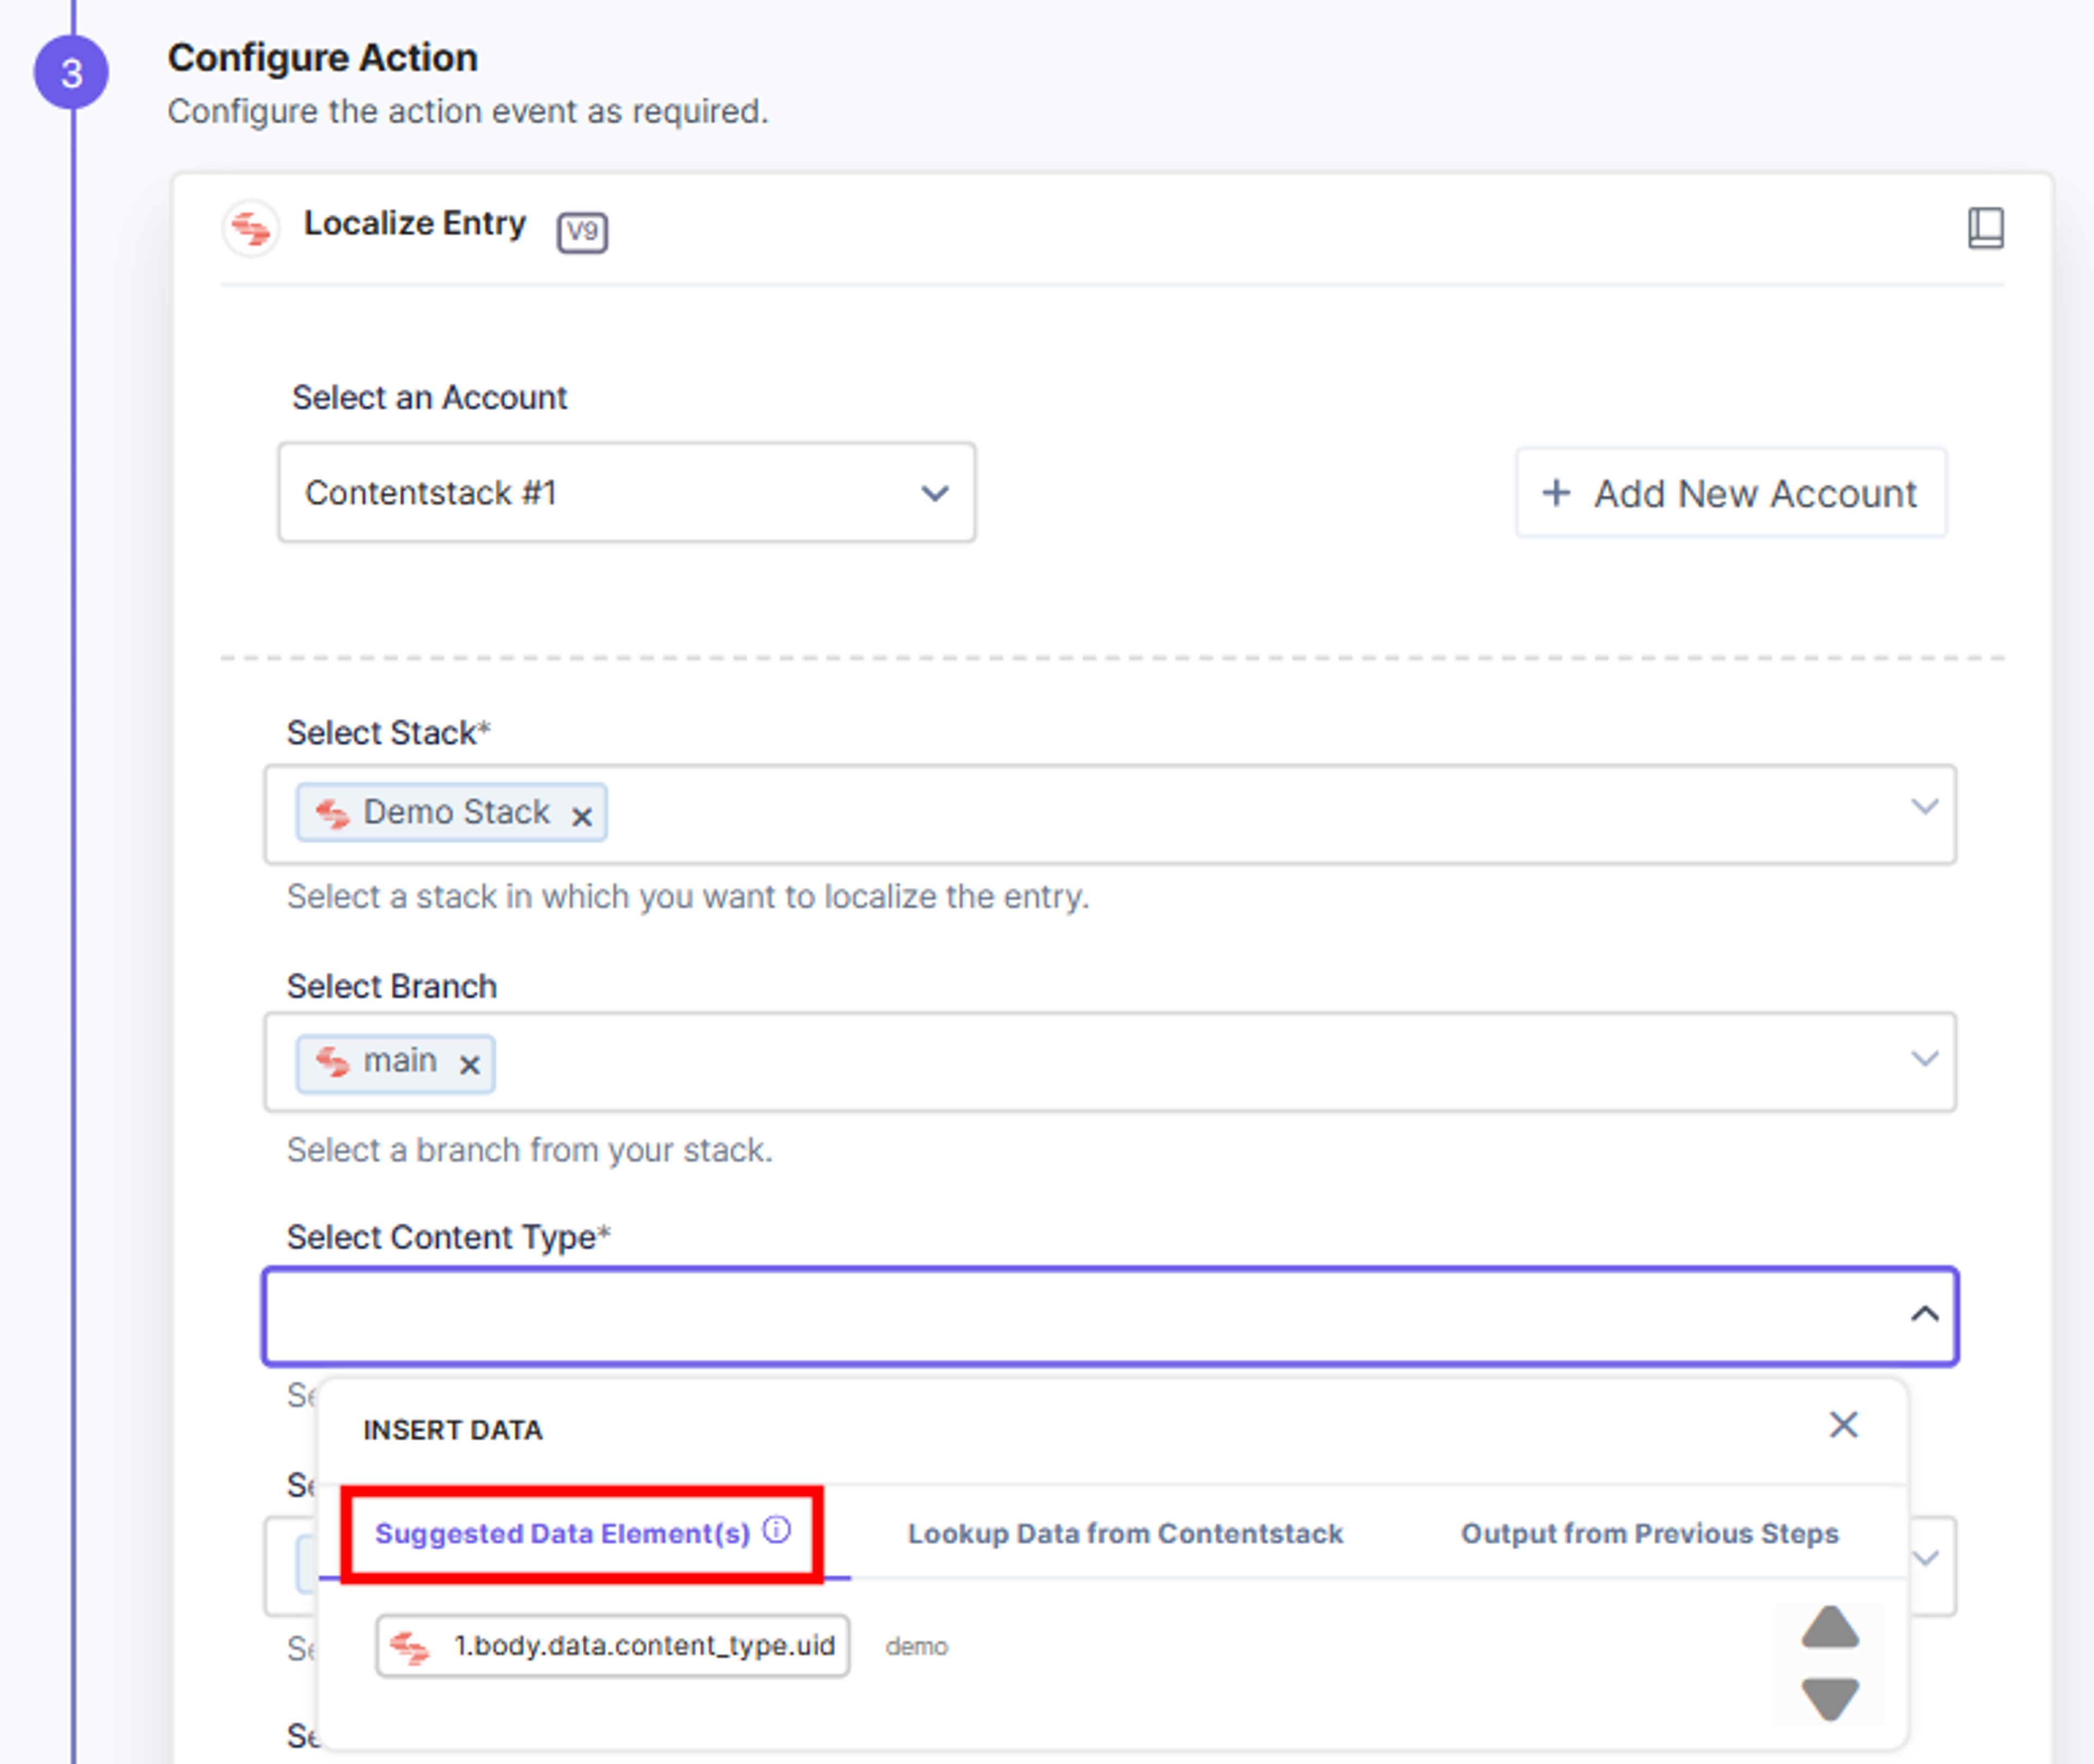Remove the Demo Stack tag
This screenshot has height=1764, width=2094.
coord(582,816)
